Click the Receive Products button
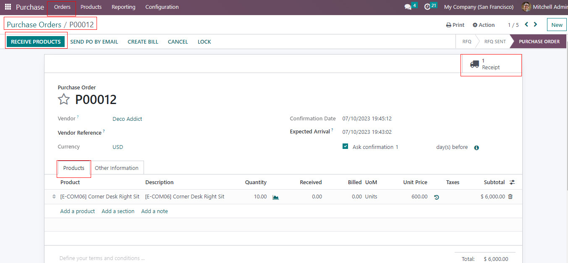This screenshot has width=568, height=263. [x=36, y=42]
